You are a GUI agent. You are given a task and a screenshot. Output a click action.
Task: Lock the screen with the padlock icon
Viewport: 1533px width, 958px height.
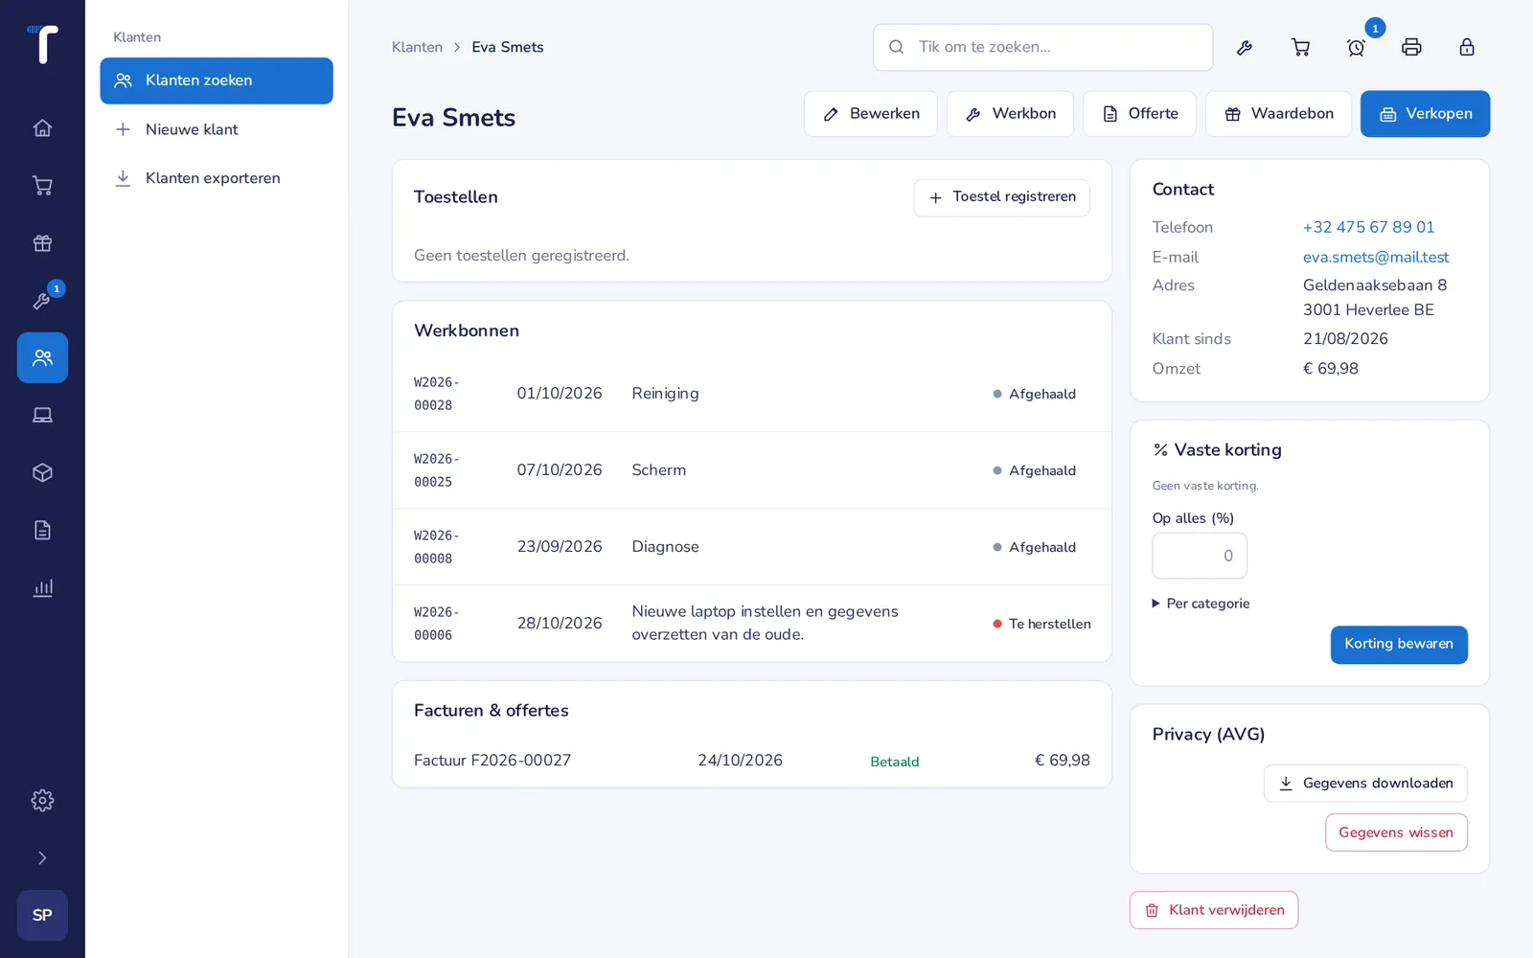[x=1467, y=47]
